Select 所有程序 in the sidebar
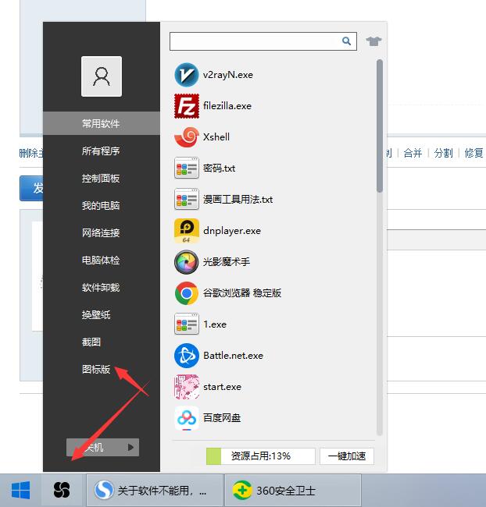 (x=101, y=151)
